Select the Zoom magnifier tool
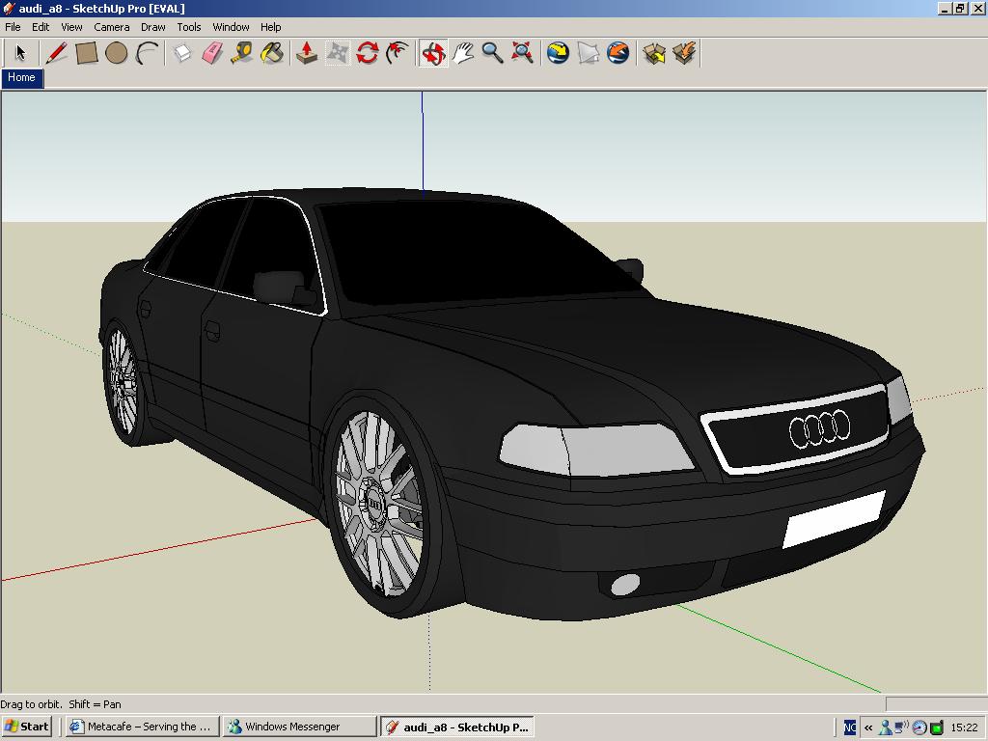 pyautogui.click(x=493, y=53)
